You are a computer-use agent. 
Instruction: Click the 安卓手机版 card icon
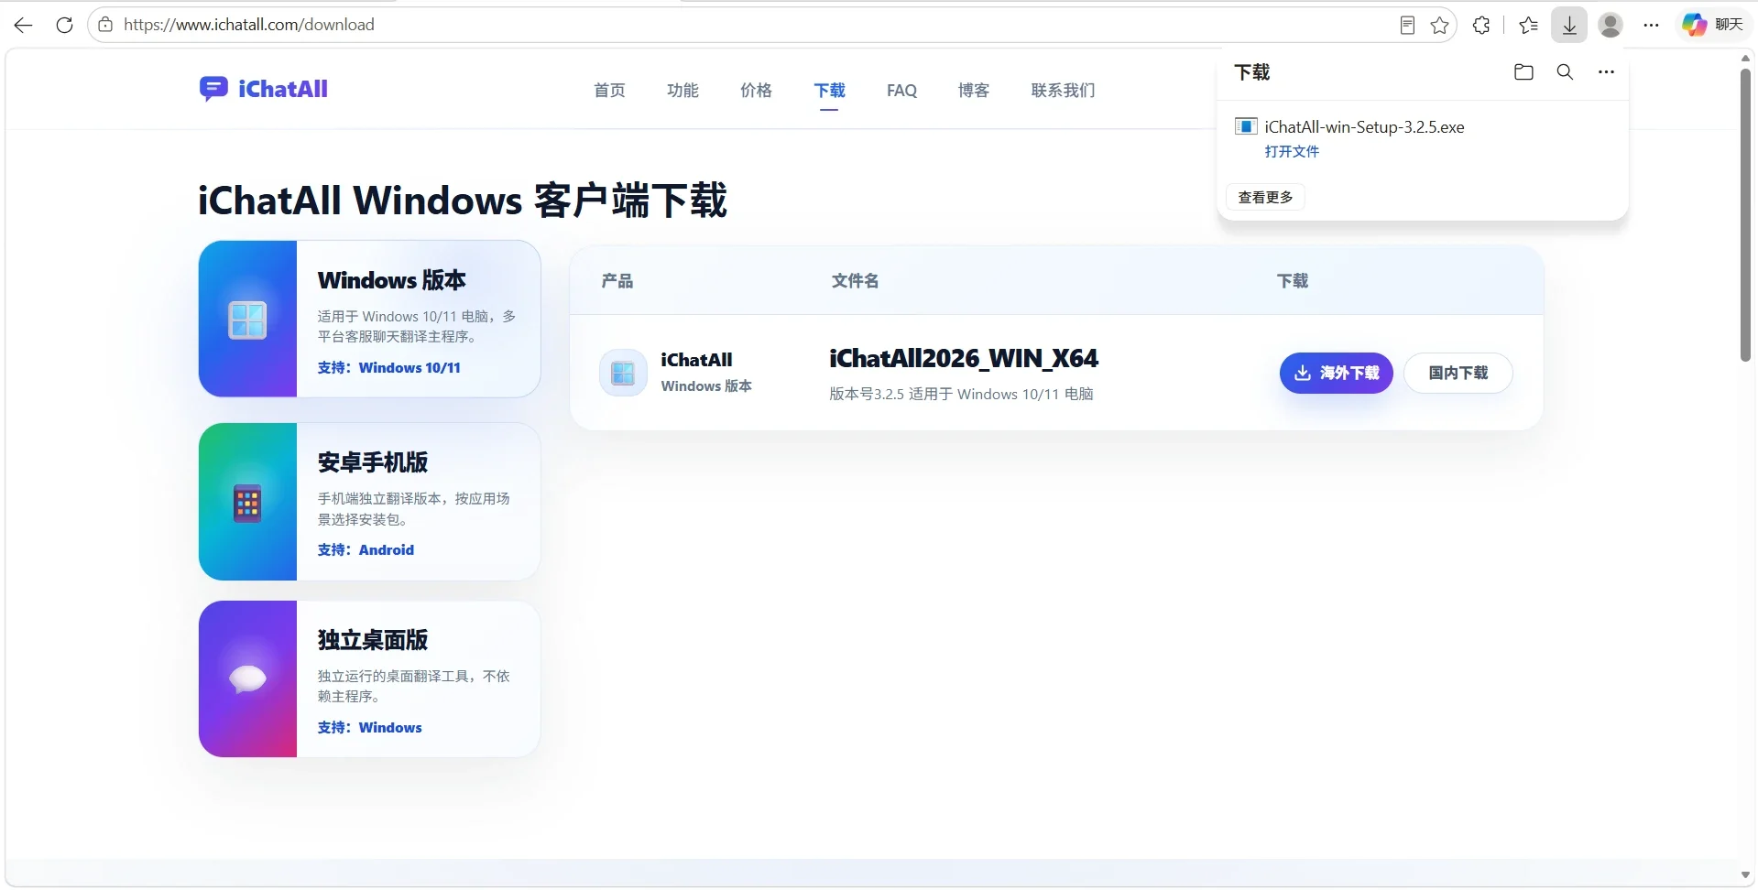pyautogui.click(x=247, y=503)
